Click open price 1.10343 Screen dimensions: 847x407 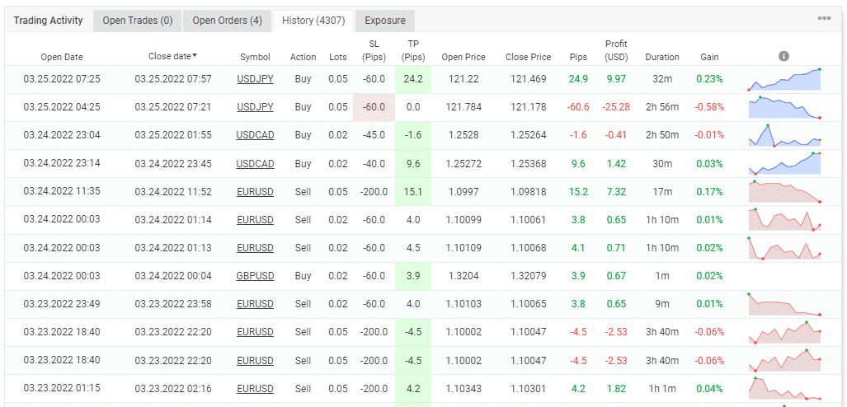tap(463, 388)
